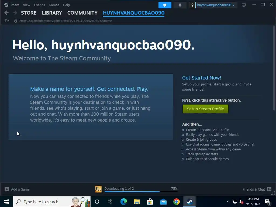
Task: Launch Google Chrome from taskbar
Action: pos(176,202)
